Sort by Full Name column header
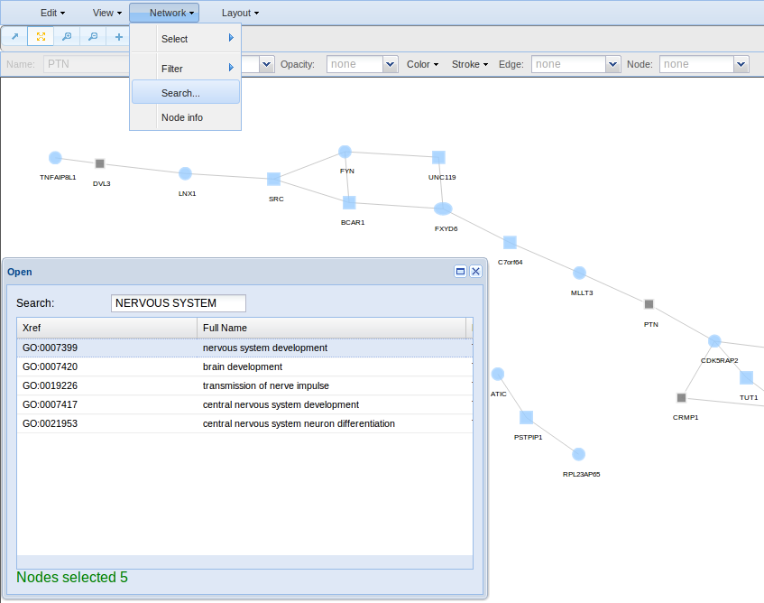This screenshot has width=764, height=603. point(330,328)
